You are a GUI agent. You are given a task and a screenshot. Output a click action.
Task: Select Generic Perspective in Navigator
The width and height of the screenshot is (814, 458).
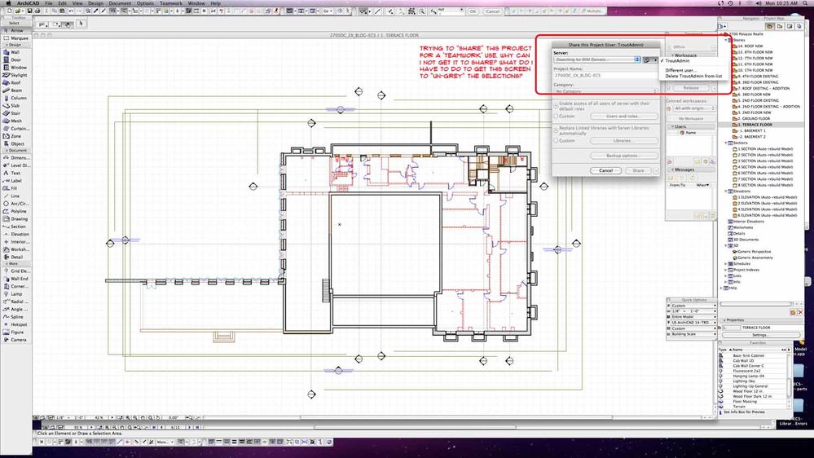tap(754, 252)
